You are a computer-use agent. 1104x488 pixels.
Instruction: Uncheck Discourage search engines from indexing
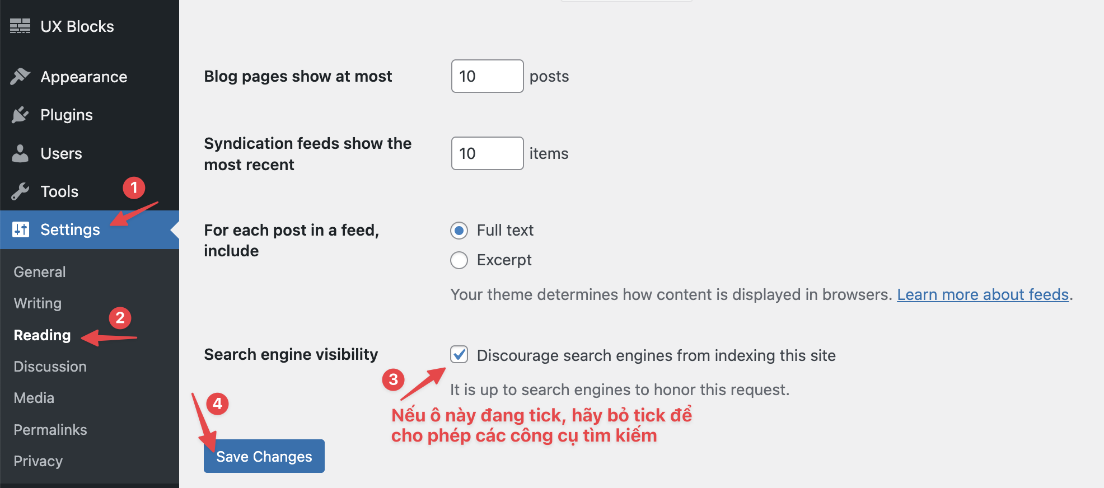coord(459,355)
